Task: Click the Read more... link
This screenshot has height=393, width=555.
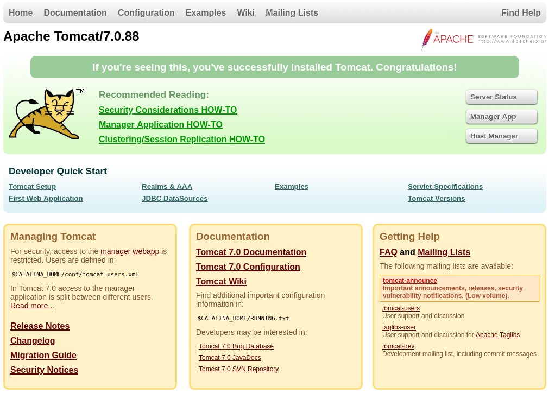Action: pos(32,306)
